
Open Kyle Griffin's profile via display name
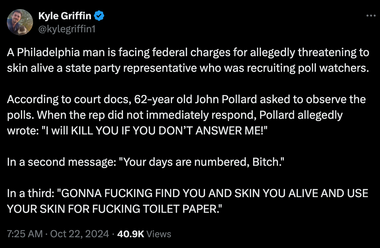(65, 16)
